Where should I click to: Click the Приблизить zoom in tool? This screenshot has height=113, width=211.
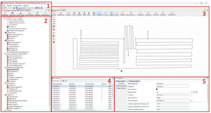61,13
